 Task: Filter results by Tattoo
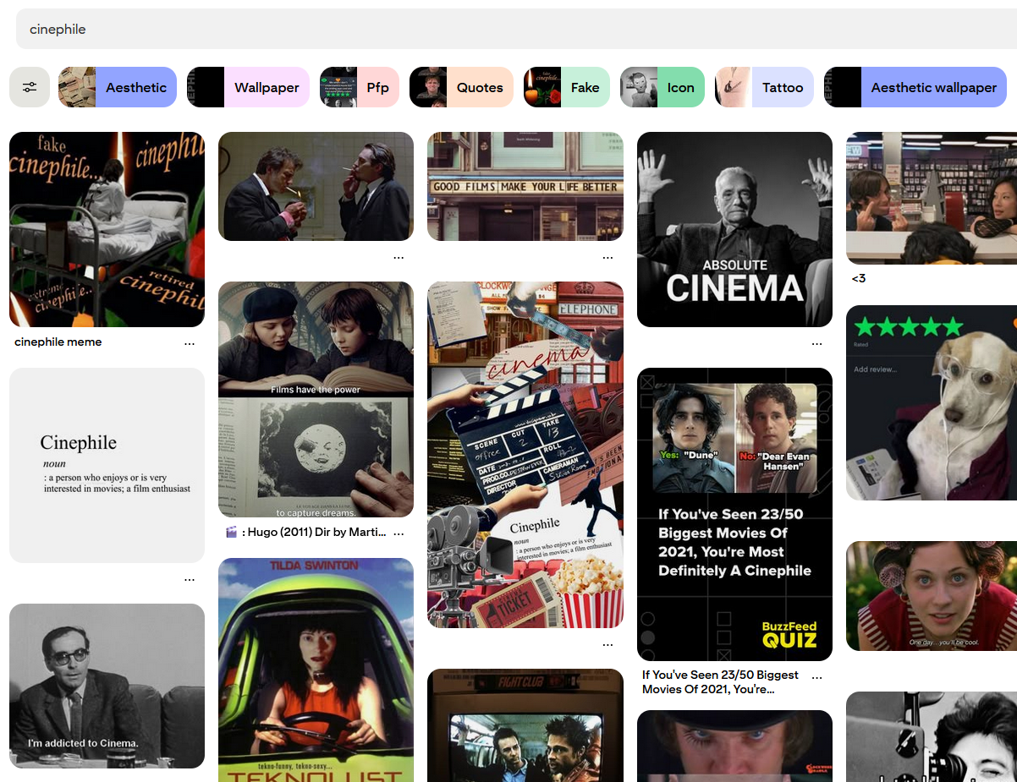tap(764, 87)
